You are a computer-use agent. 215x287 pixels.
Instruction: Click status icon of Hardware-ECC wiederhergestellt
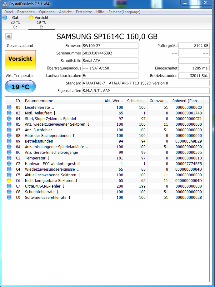point(9,164)
